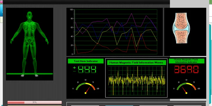Click the green plus sign beside digital readout

point(74,68)
